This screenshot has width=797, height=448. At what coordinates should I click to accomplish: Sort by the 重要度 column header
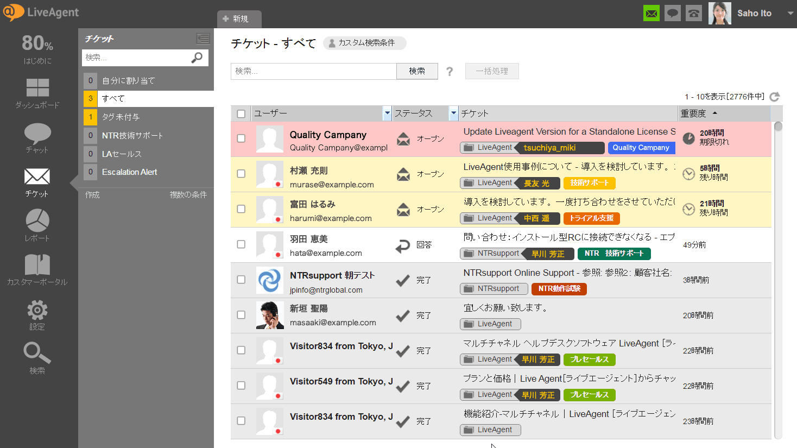click(x=724, y=113)
